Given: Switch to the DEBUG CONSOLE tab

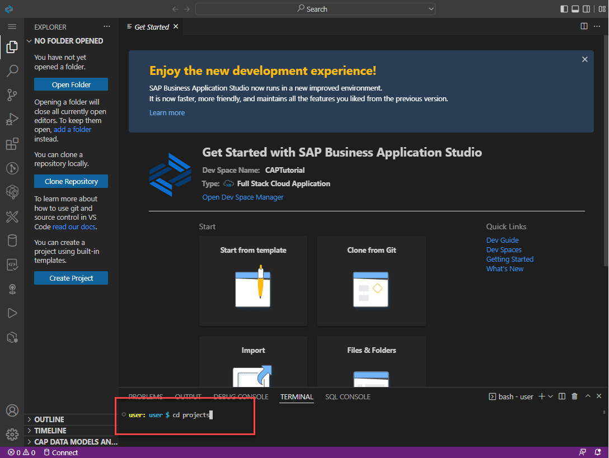Looking at the screenshot, I should 241,396.
